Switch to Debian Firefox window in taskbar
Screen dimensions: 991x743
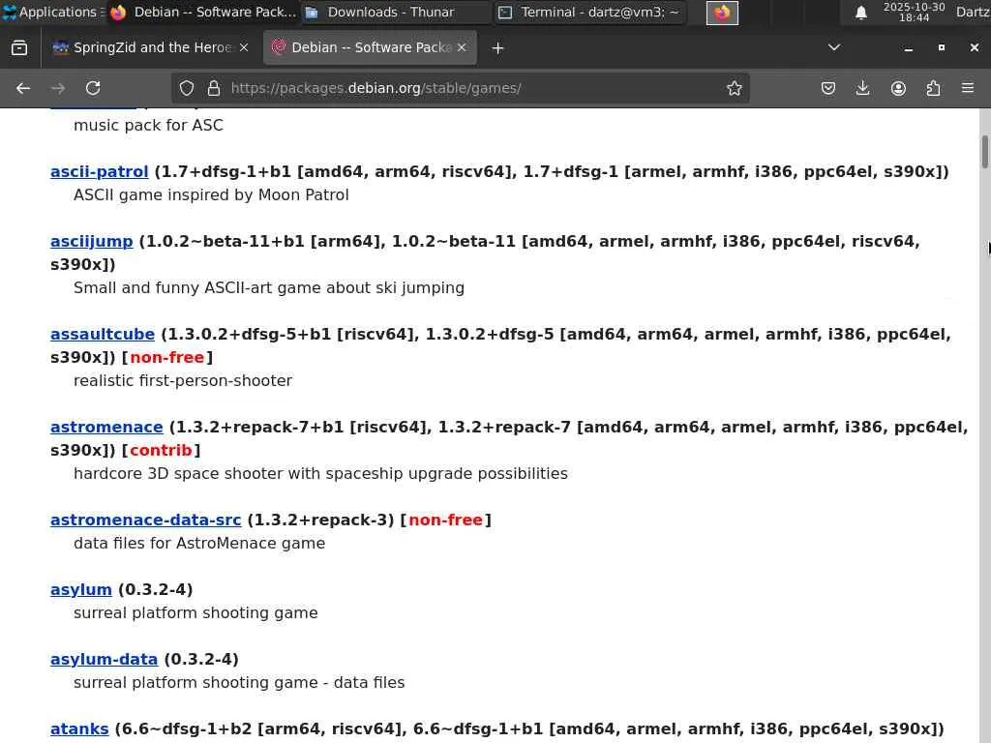203,12
